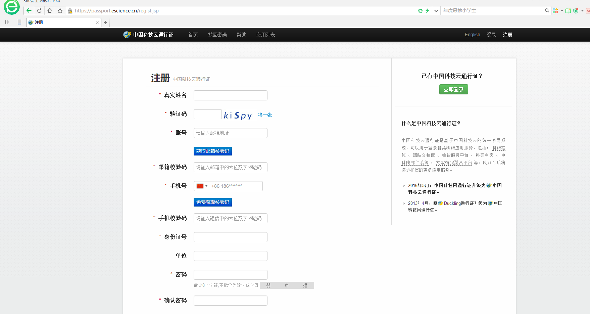This screenshot has height=314, width=590.
Task: Click the browser back arrow button
Action: pos(29,11)
